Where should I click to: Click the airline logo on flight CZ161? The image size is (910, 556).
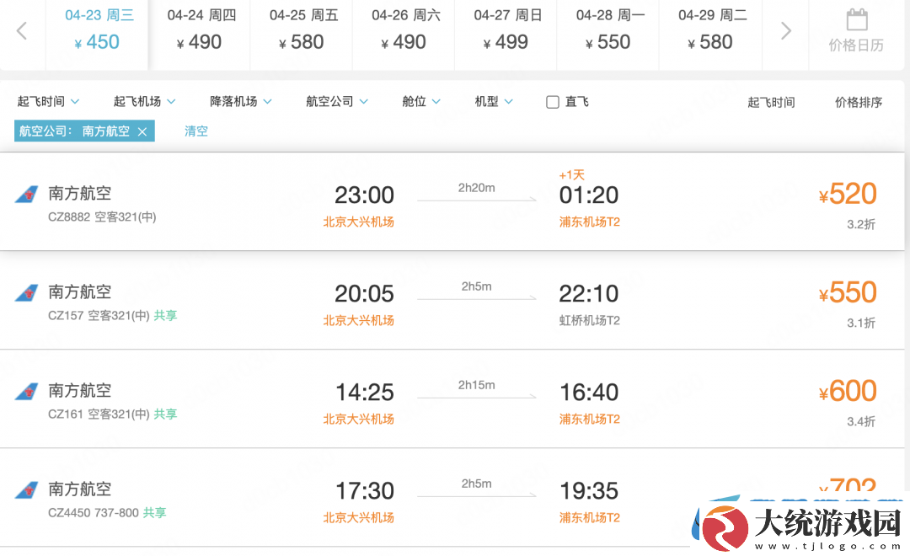point(27,392)
